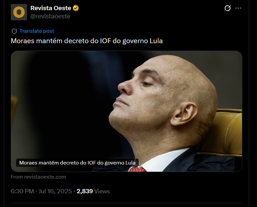Click the red tie in the card photo

click(x=137, y=169)
